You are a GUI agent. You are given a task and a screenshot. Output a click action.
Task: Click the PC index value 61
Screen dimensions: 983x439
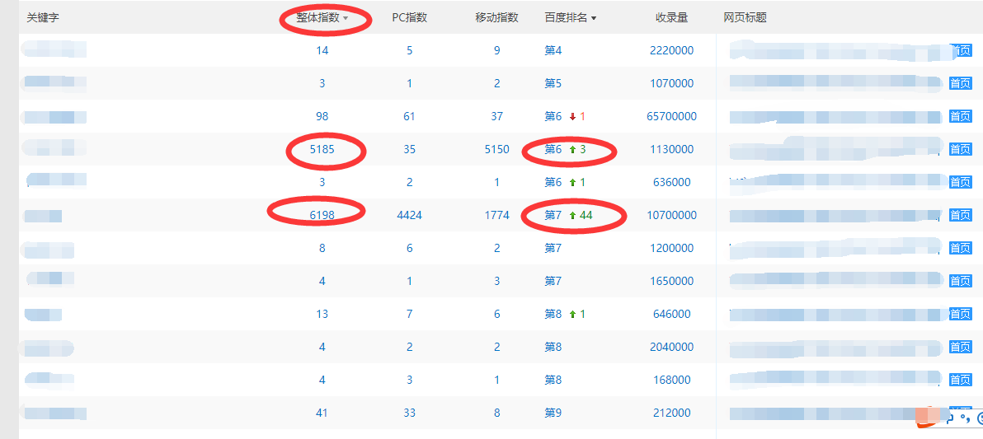click(x=409, y=116)
